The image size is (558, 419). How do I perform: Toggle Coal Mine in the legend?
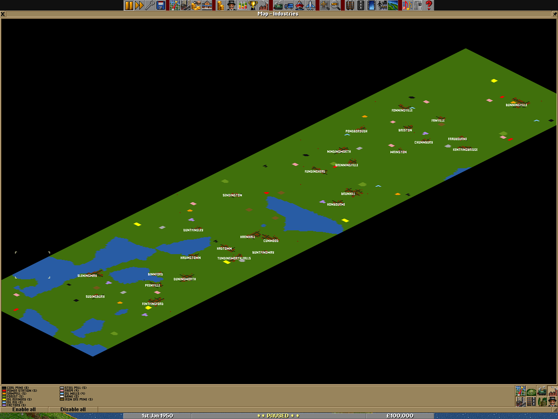(16, 388)
